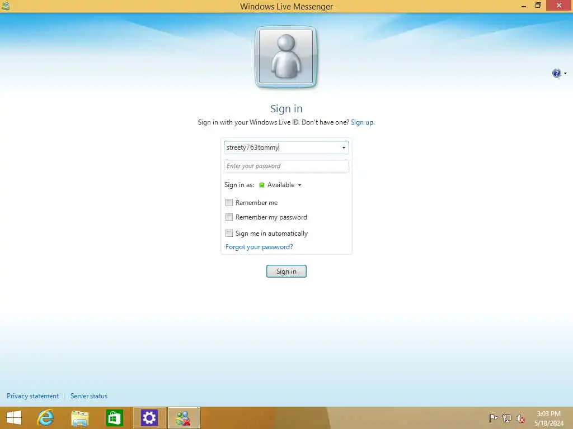
Task: Open the Server status link
Action: pos(89,396)
